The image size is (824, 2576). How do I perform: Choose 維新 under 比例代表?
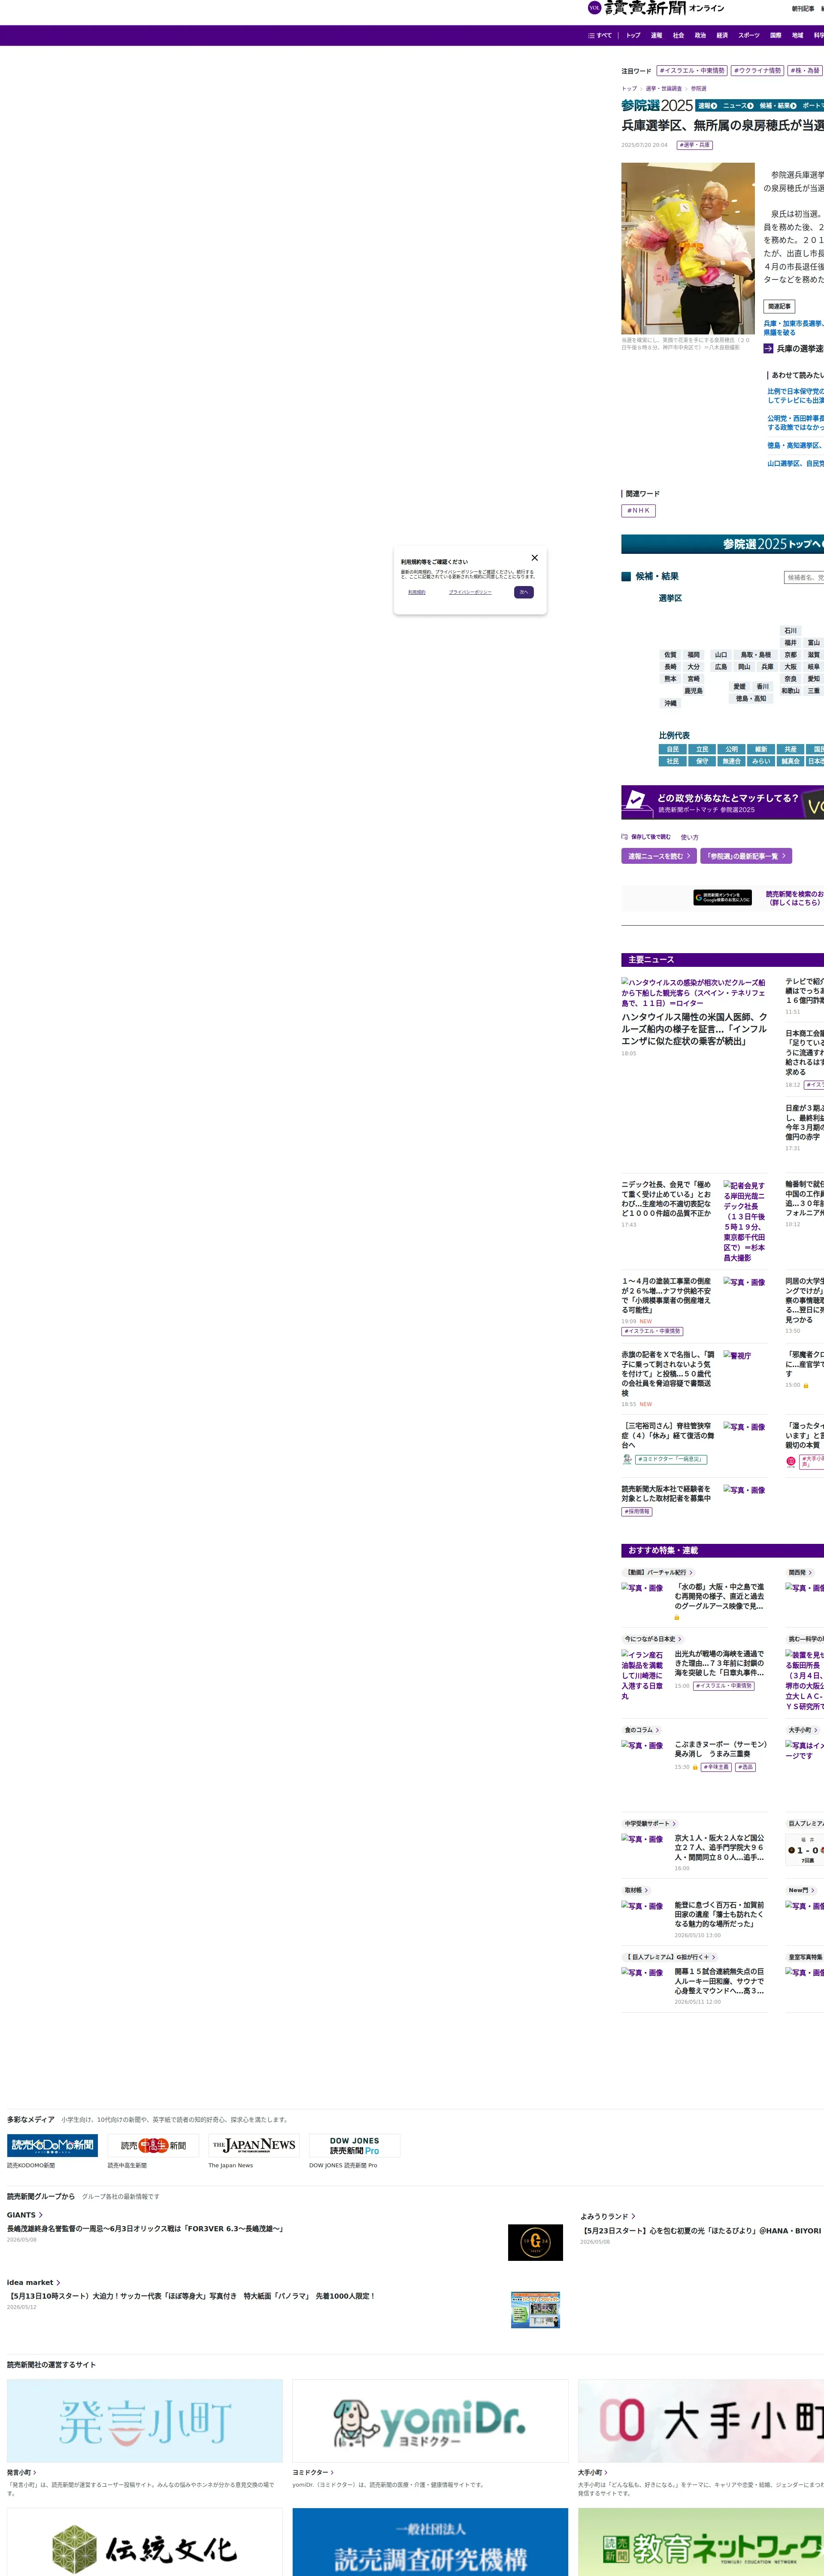click(x=761, y=749)
